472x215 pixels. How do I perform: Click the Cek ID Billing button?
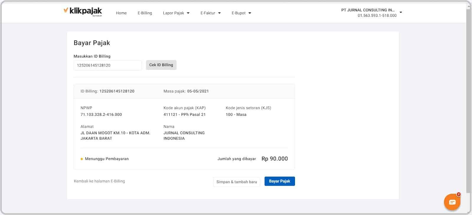click(x=161, y=65)
